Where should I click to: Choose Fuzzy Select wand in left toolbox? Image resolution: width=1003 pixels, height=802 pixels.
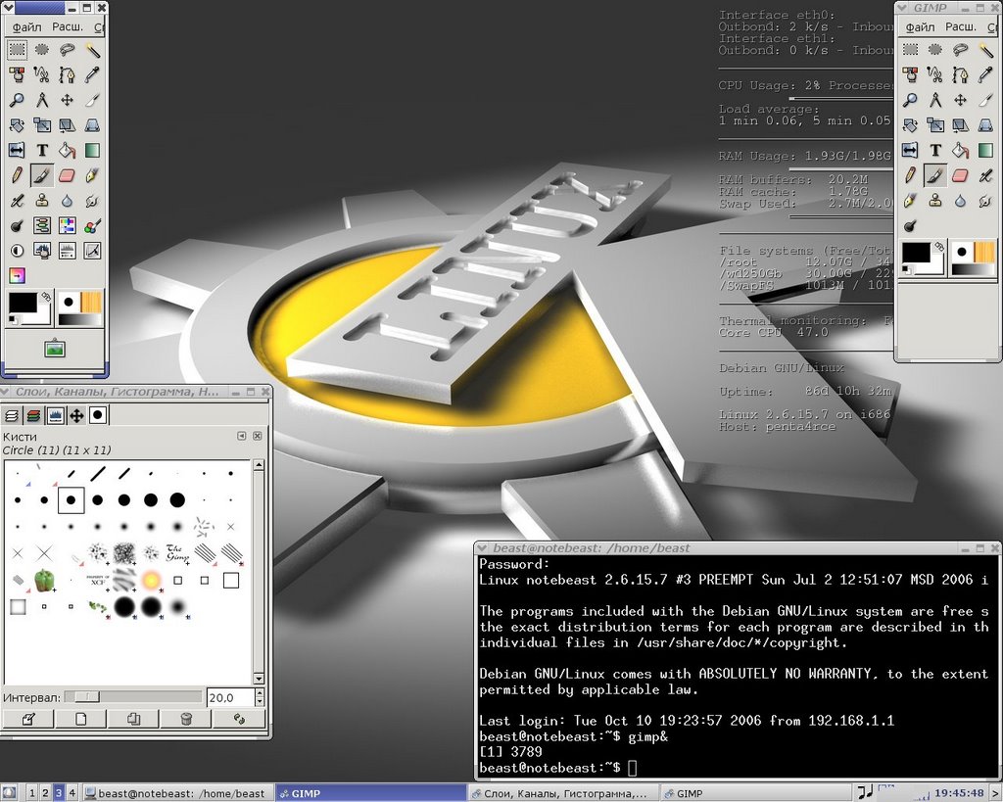[x=92, y=49]
